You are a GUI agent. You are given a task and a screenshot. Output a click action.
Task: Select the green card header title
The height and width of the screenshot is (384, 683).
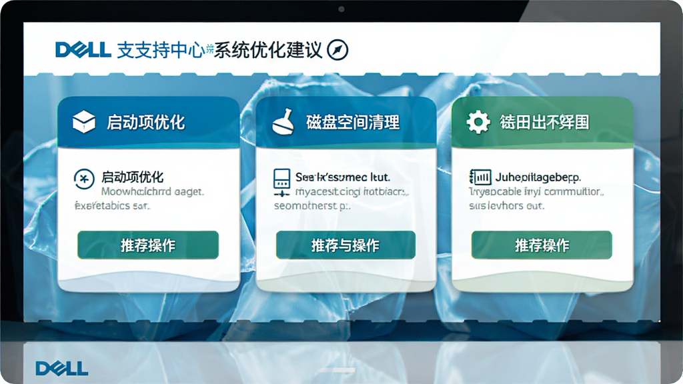(x=544, y=123)
